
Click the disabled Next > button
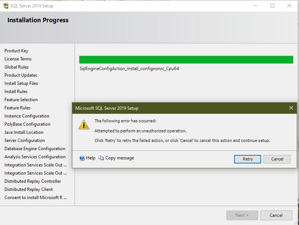click(242, 215)
